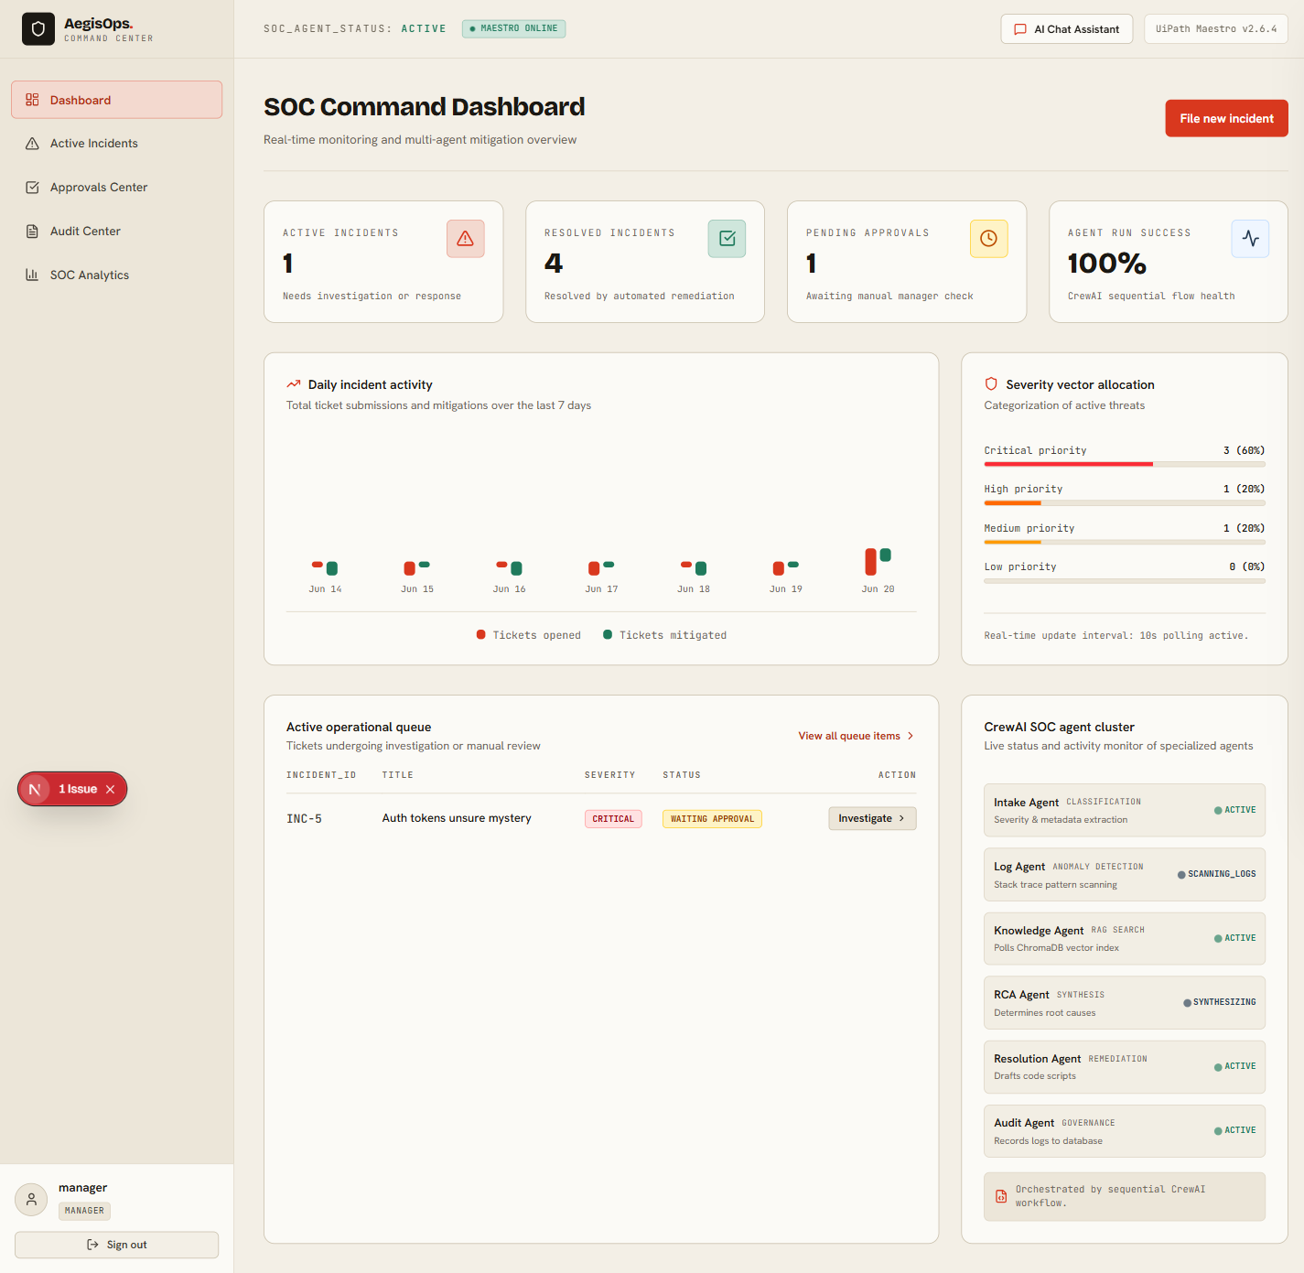The image size is (1304, 1273).
Task: Click the chat bubble icon in AI Chat Assistant
Action: (x=1020, y=29)
